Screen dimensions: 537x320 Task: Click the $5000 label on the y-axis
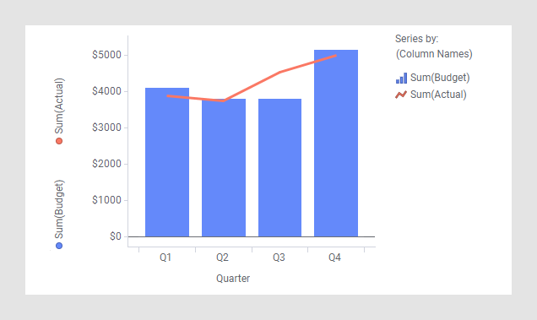106,55
